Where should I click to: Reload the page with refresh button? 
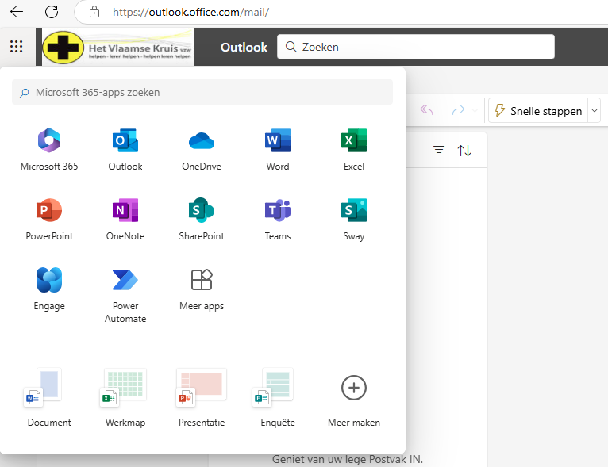51,12
